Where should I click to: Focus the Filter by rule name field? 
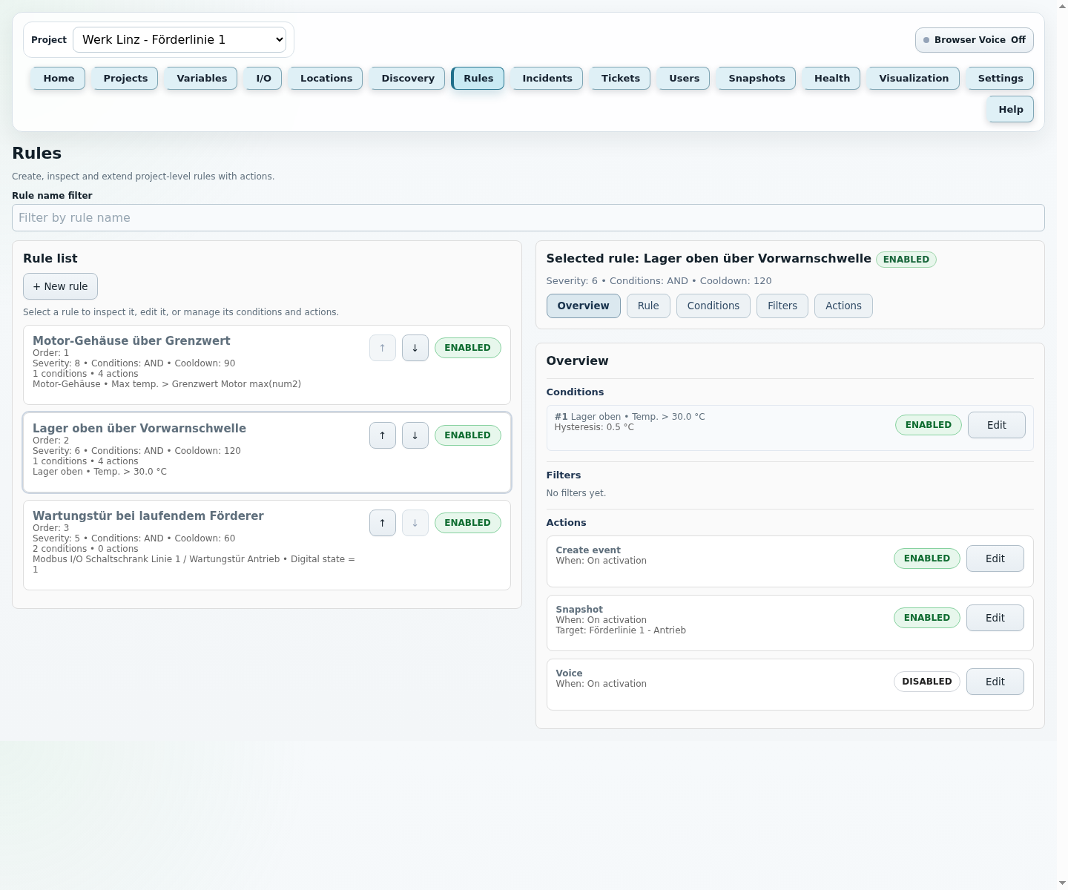pyautogui.click(x=528, y=217)
